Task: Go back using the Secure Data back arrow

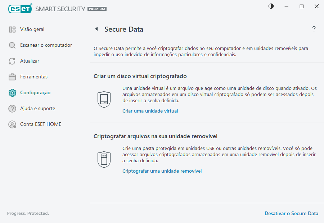Action: click(x=96, y=29)
